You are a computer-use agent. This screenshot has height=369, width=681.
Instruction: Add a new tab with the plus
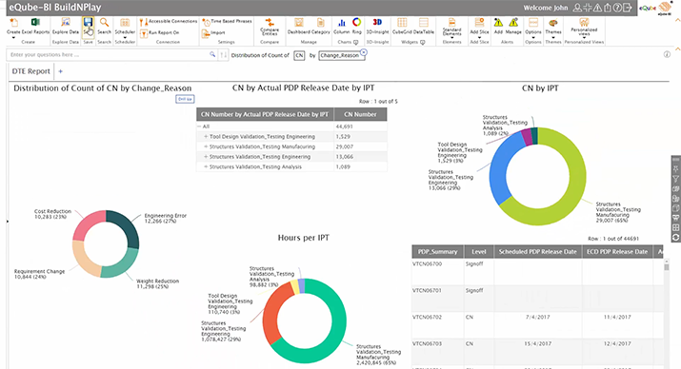[60, 71]
